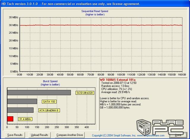Click the SCSI Ultra320 gray bar
This screenshot has height=139, width=190.
(39, 93)
